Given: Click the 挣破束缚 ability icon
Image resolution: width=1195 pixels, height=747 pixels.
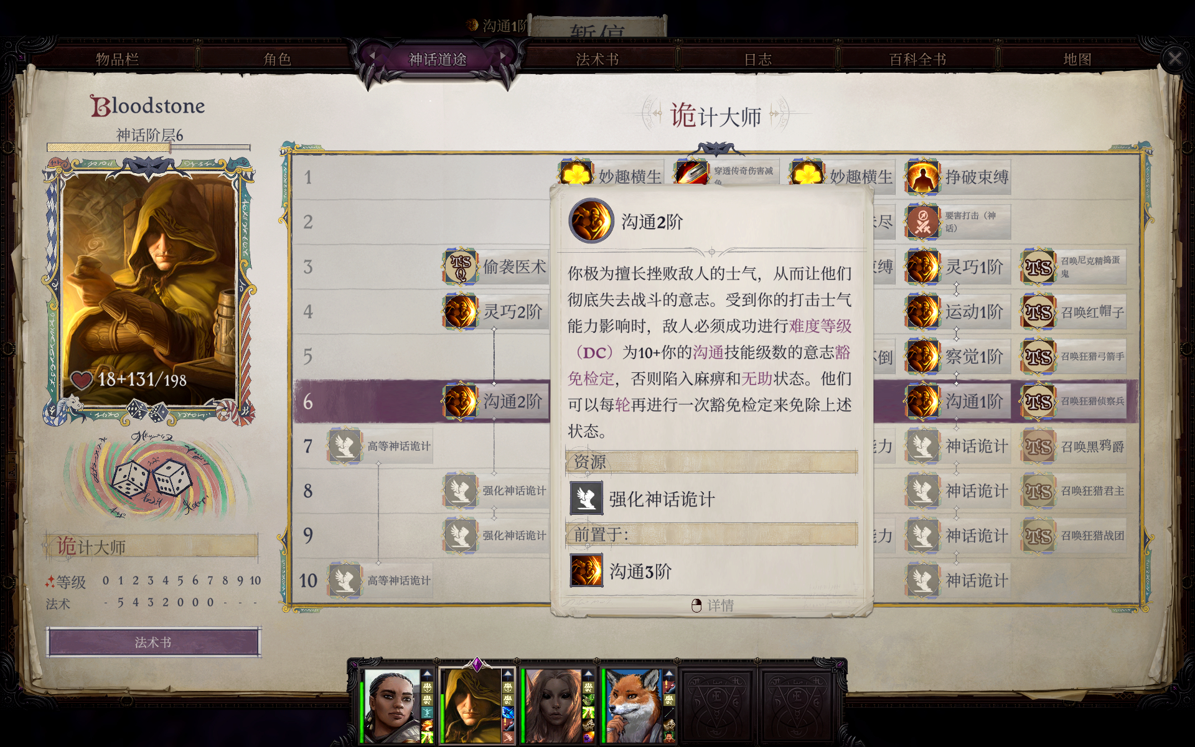Looking at the screenshot, I should (x=922, y=177).
